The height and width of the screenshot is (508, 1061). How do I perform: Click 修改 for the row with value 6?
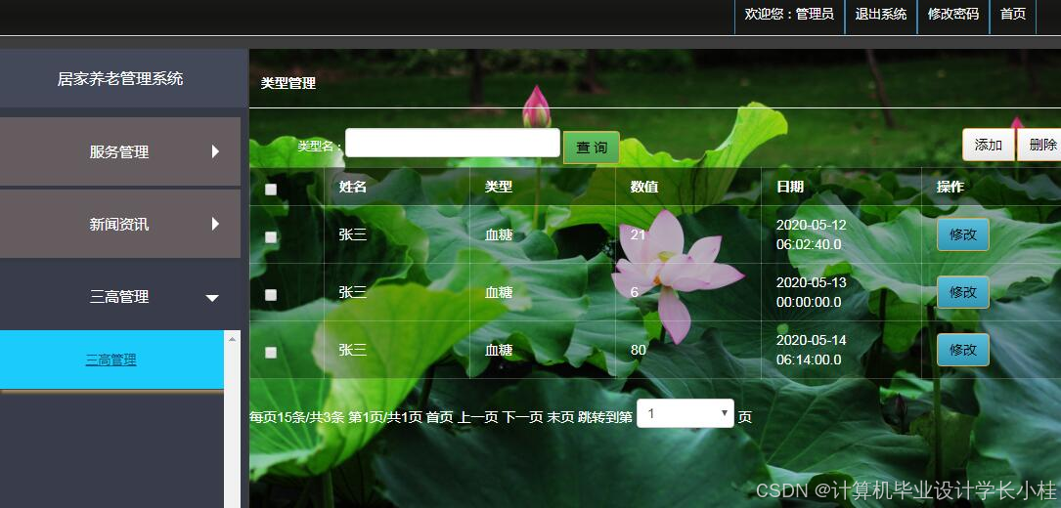coord(963,292)
